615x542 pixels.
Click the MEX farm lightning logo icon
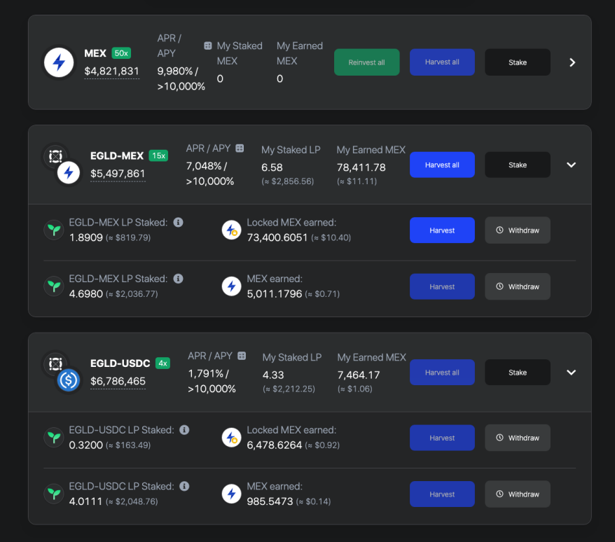click(x=59, y=63)
